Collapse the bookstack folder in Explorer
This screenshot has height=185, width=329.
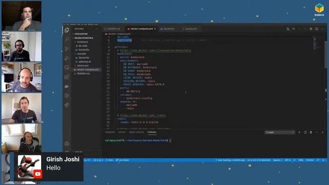point(87,42)
